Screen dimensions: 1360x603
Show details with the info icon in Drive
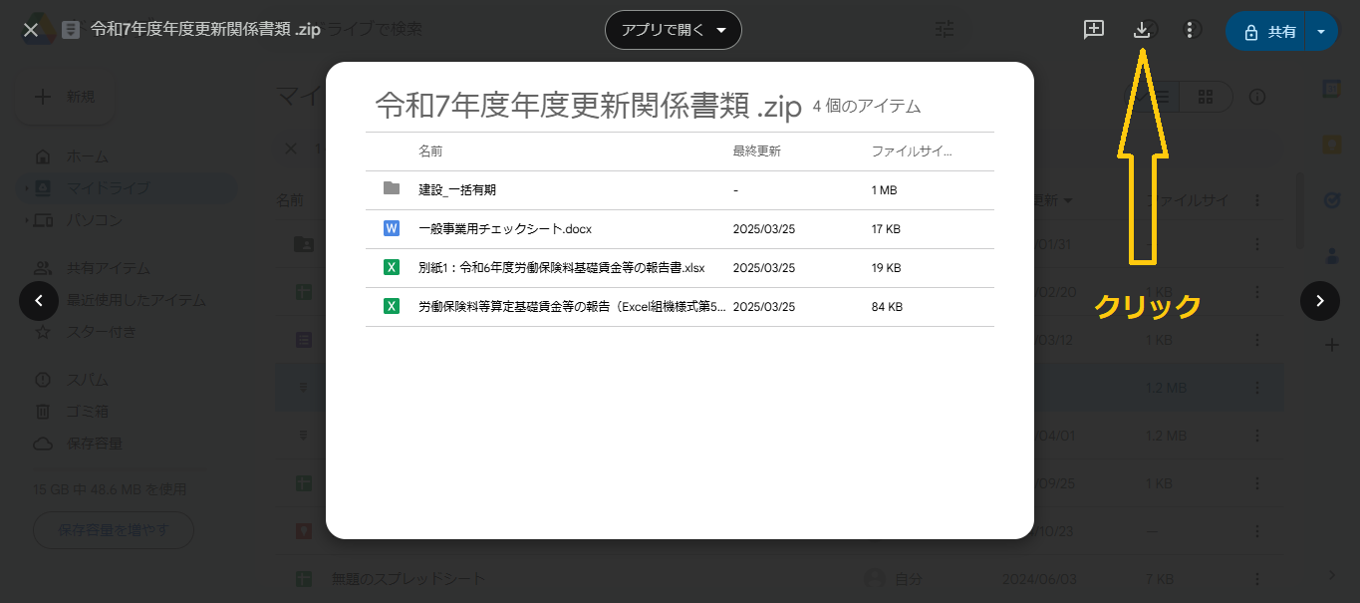tap(1257, 97)
